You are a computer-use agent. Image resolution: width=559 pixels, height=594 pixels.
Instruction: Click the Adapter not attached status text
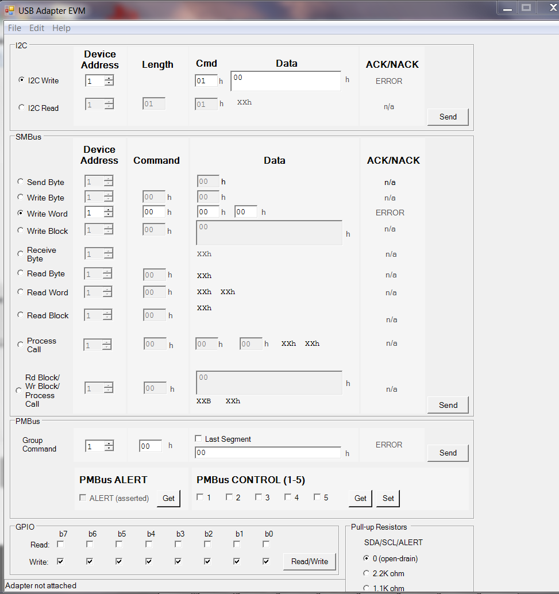[x=41, y=585]
